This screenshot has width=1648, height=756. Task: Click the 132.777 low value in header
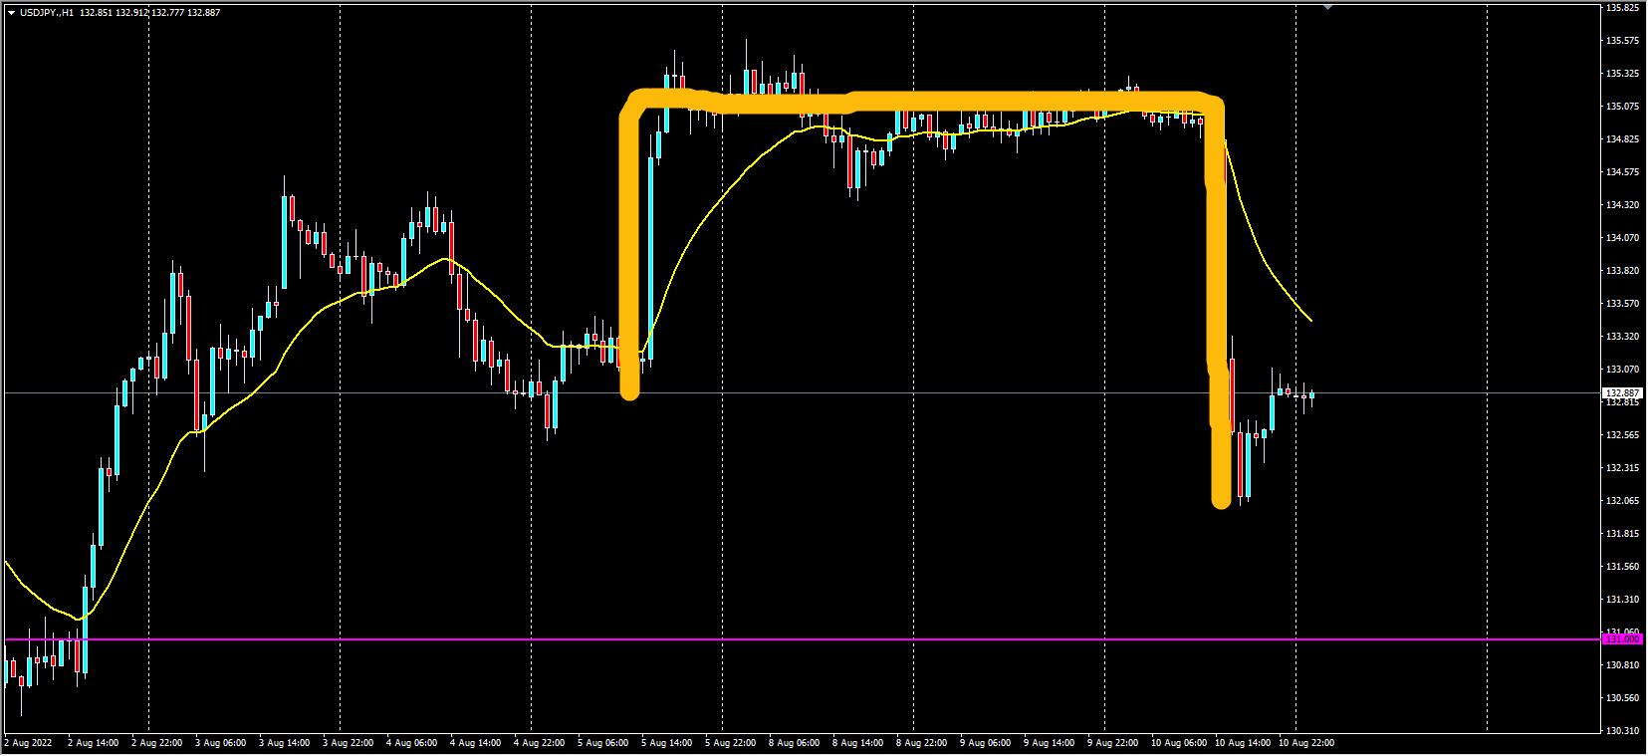168,13
